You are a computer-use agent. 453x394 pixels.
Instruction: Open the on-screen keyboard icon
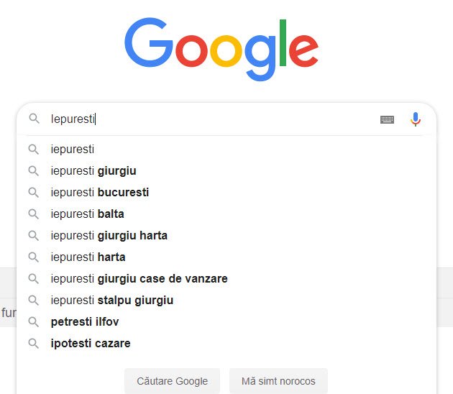coord(387,119)
